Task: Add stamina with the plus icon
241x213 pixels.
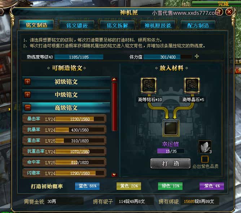Action: coord(197,56)
